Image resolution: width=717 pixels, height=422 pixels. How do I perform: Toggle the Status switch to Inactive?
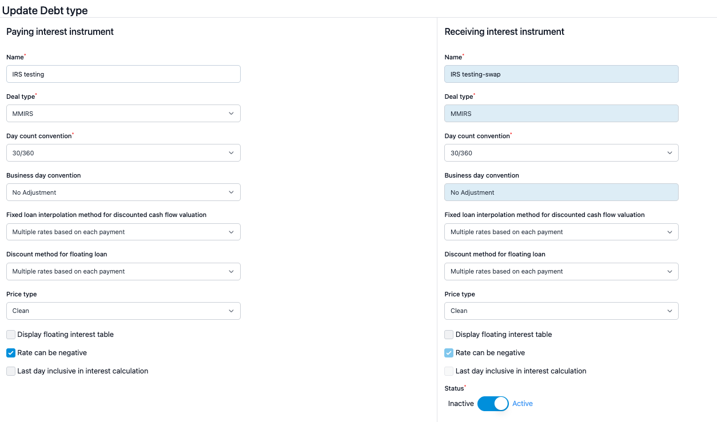pyautogui.click(x=493, y=404)
